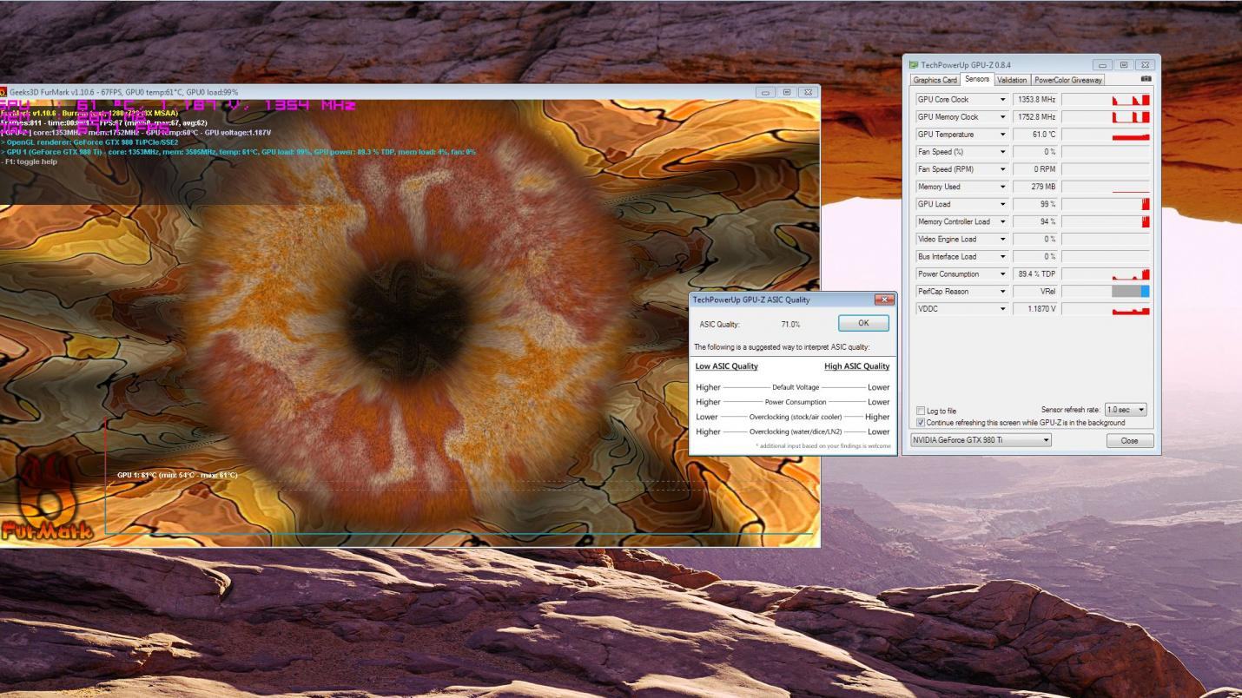Image resolution: width=1242 pixels, height=698 pixels.
Task: Click the VRel PerfCap reason value
Action: 1035,291
